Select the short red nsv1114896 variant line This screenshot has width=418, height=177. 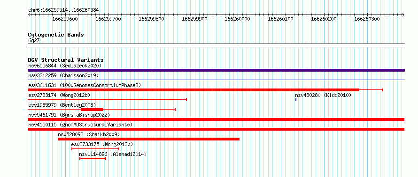[x=93, y=159]
